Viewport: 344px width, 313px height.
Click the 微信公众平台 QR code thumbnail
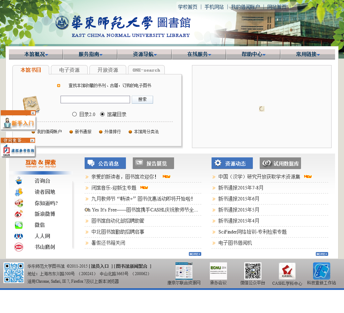[x=252, y=271]
